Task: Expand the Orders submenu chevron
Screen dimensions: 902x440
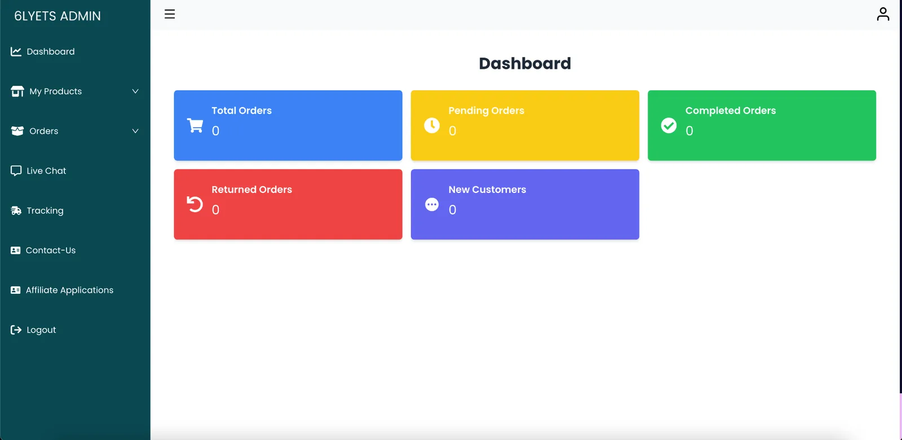Action: pyautogui.click(x=135, y=131)
